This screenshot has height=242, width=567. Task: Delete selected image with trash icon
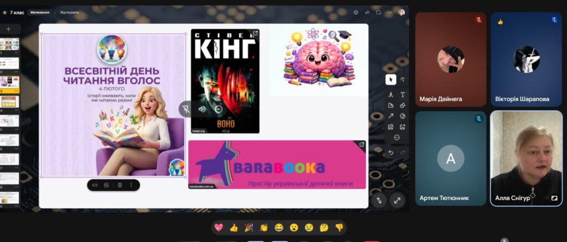click(120, 185)
